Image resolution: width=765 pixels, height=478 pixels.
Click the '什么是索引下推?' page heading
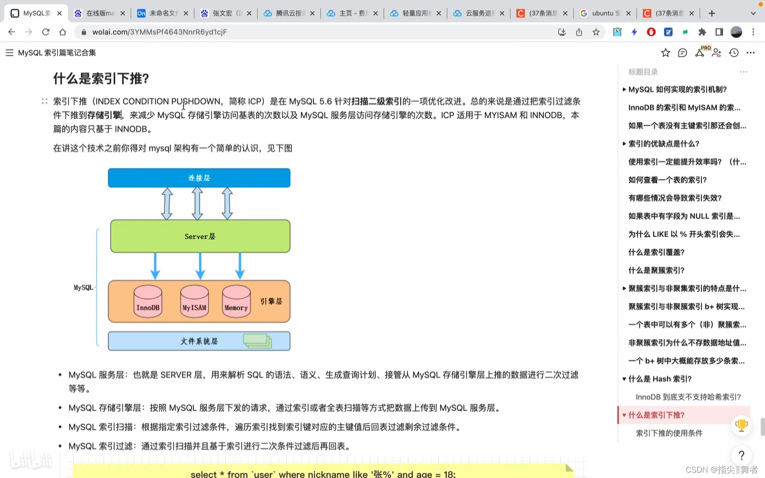coord(101,78)
